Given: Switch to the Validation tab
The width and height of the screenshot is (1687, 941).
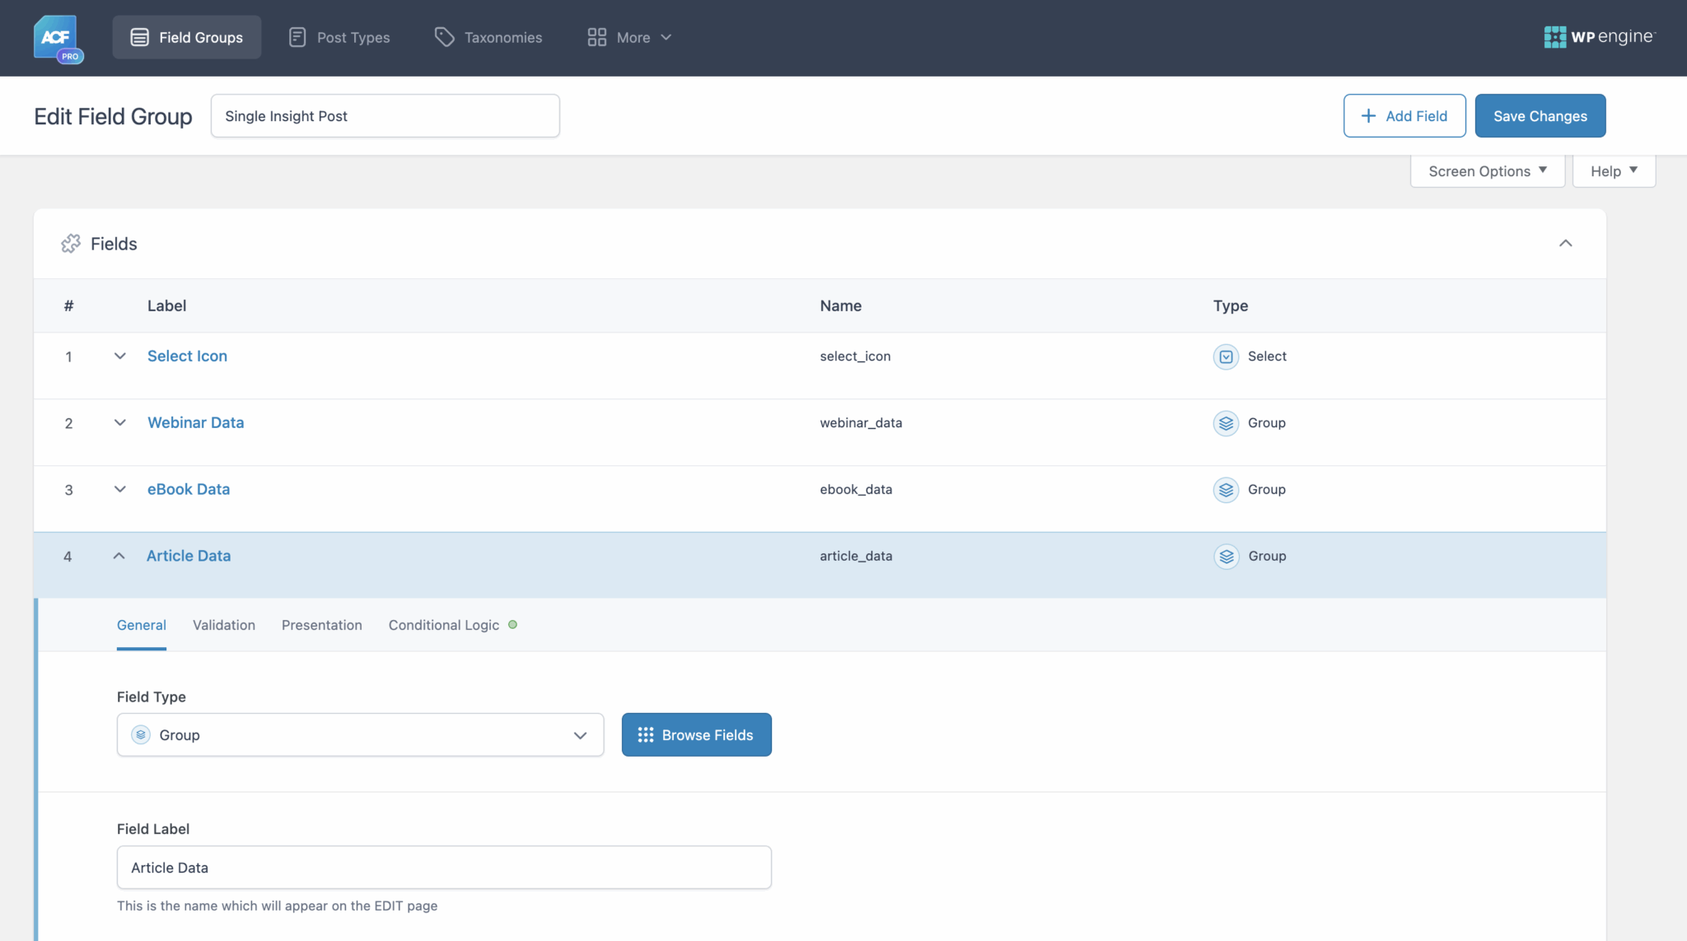Looking at the screenshot, I should (223, 625).
